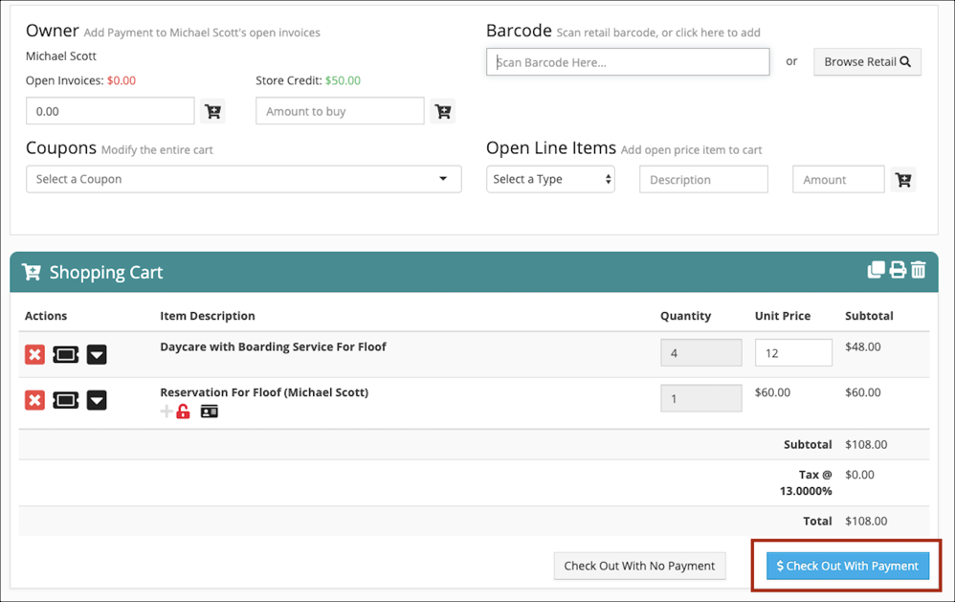This screenshot has width=955, height=602.
Task: Click the Coupons section heading
Action: (61, 148)
